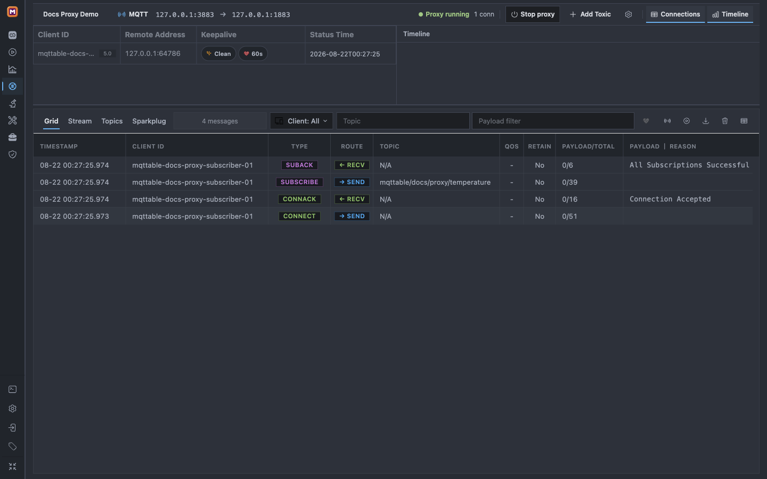Viewport: 767px width, 479px height.
Task: Click into the Payload filter field
Action: (x=553, y=121)
